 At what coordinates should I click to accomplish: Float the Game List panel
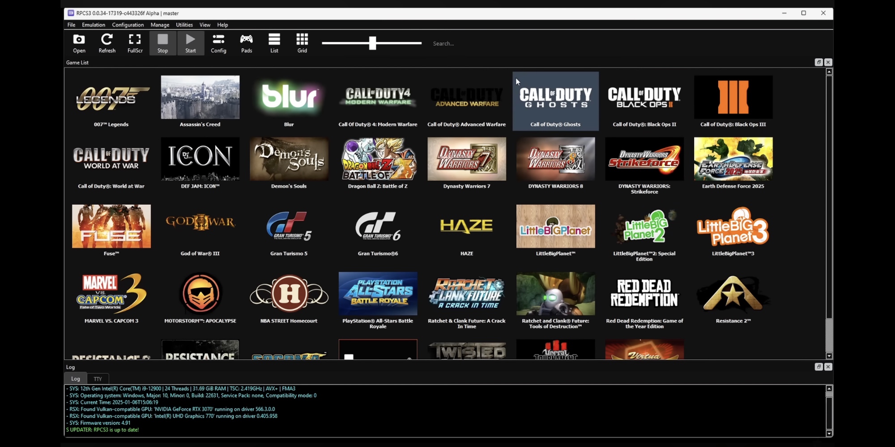pos(818,62)
